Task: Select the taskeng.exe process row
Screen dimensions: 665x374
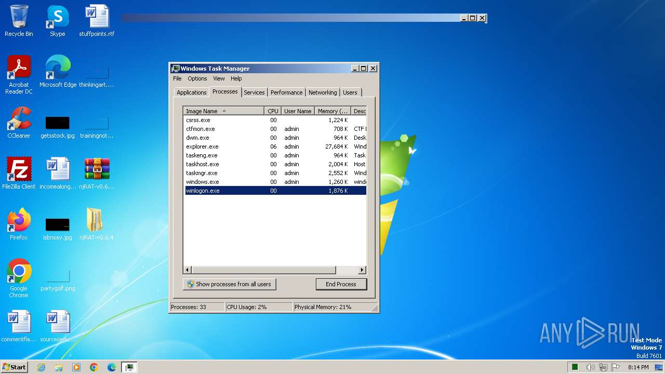Action: pos(275,155)
